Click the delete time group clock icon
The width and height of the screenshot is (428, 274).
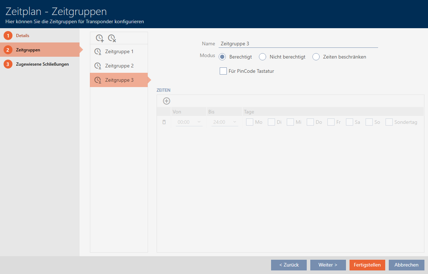point(112,38)
